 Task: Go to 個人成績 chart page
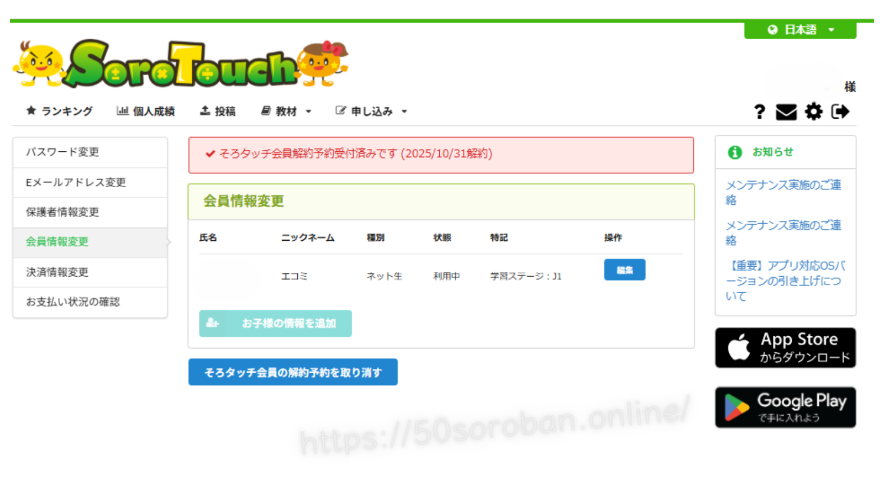coord(146,112)
